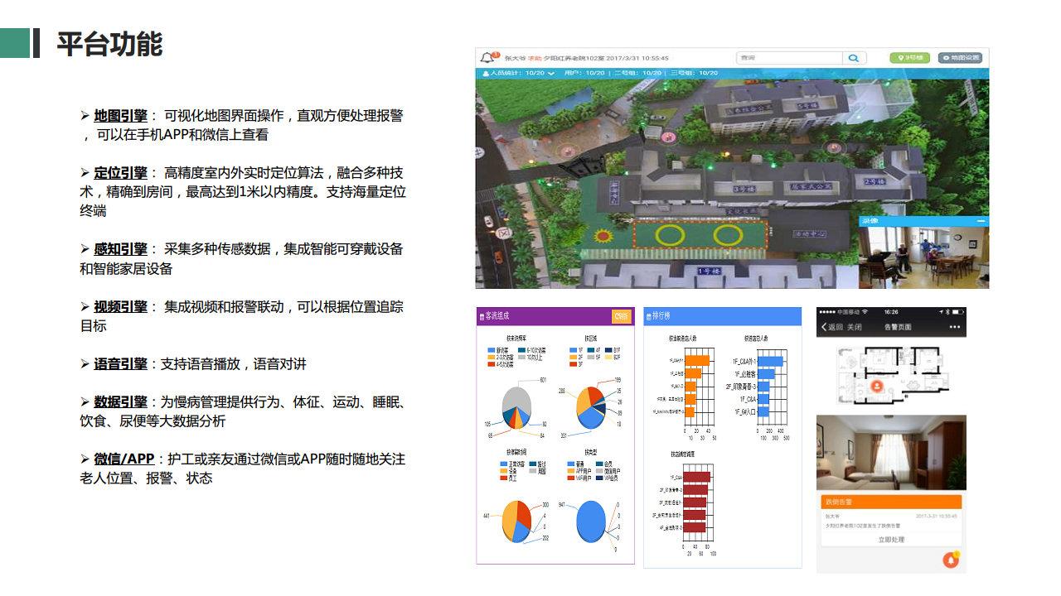The width and height of the screenshot is (1061, 596).
Task: Click the 视频引擎 heading text
Action: click(x=120, y=306)
